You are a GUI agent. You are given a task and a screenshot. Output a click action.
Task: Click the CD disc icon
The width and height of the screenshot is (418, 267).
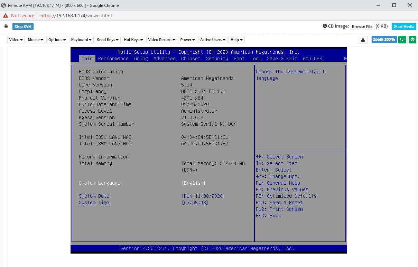(325, 26)
